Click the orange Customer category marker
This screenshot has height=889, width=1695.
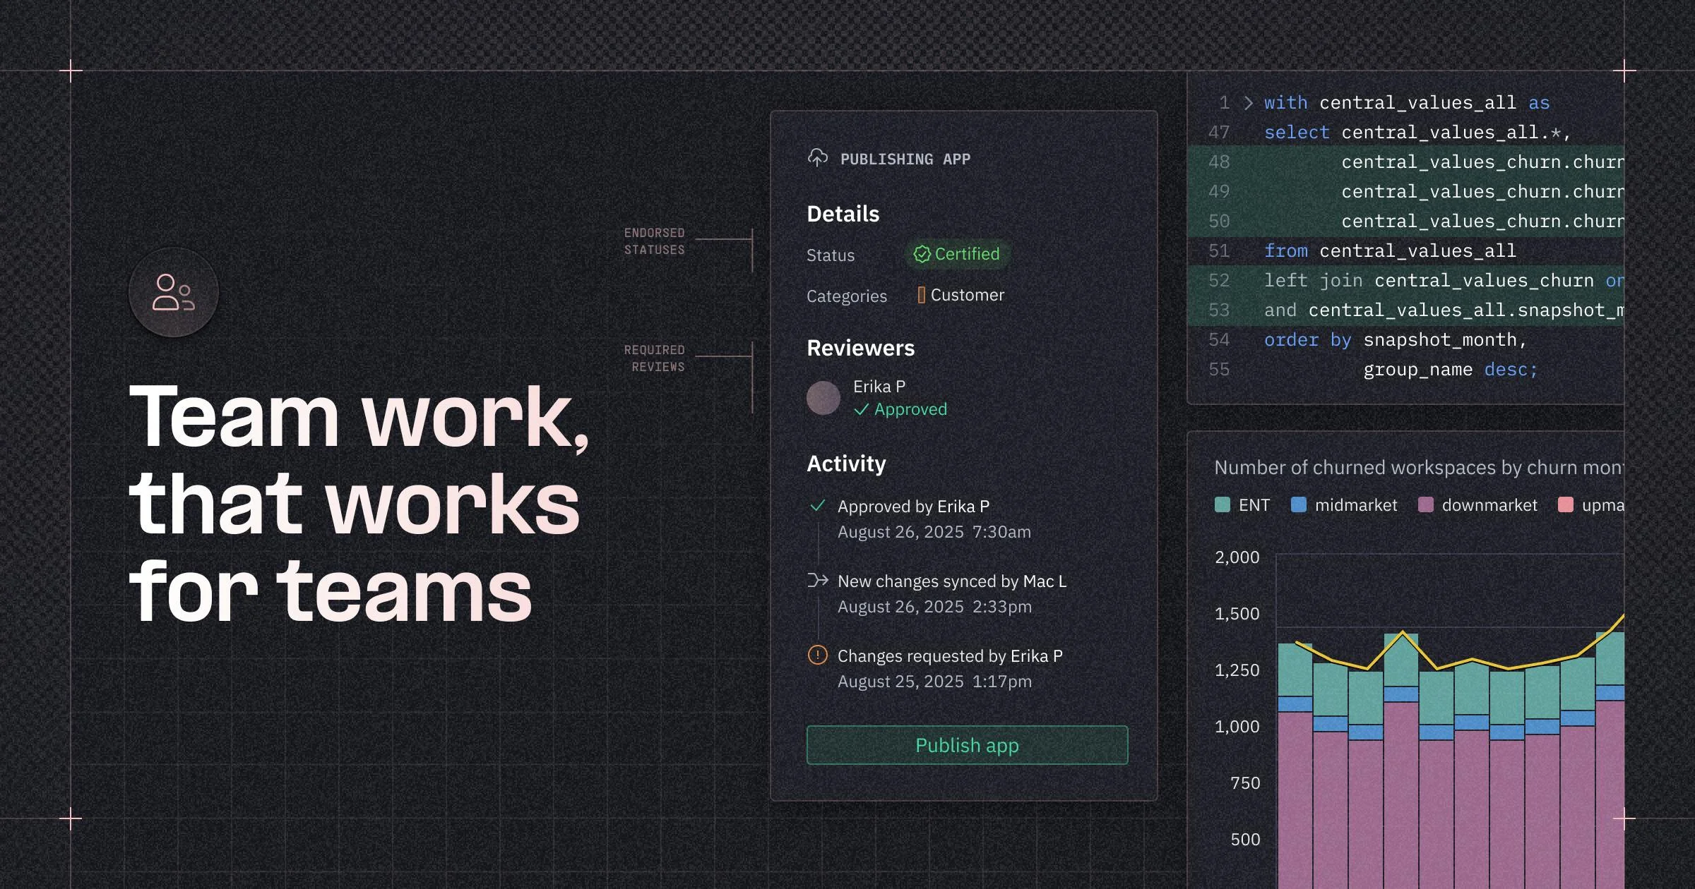921,295
